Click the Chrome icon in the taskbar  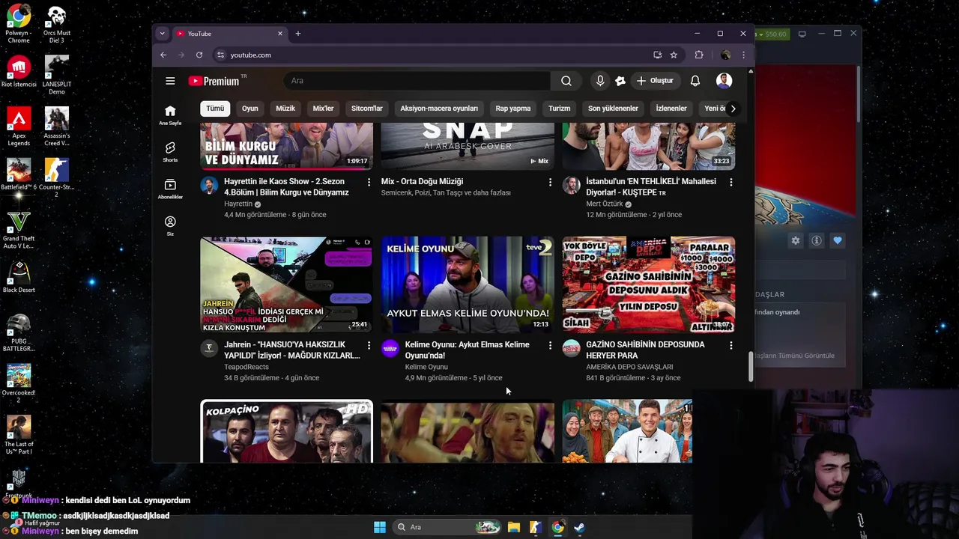tap(557, 527)
